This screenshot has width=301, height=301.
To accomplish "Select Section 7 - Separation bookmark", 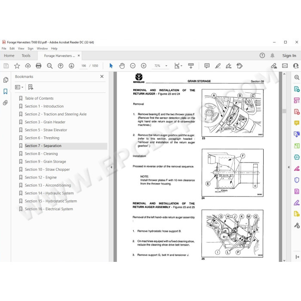I will [x=43, y=146].
